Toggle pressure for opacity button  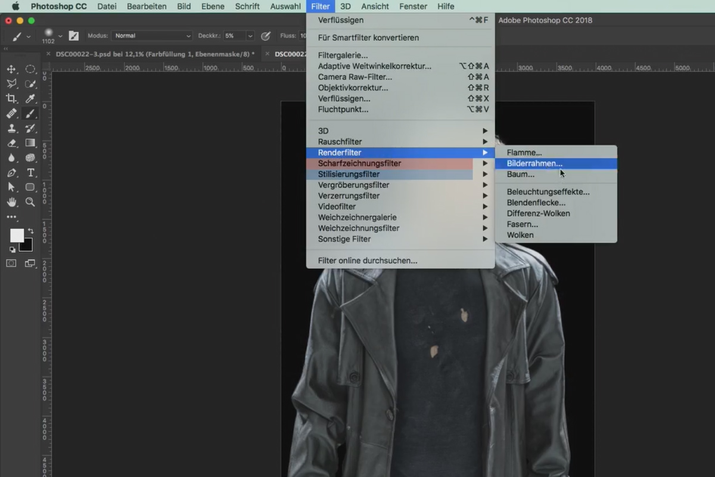pyautogui.click(x=266, y=36)
